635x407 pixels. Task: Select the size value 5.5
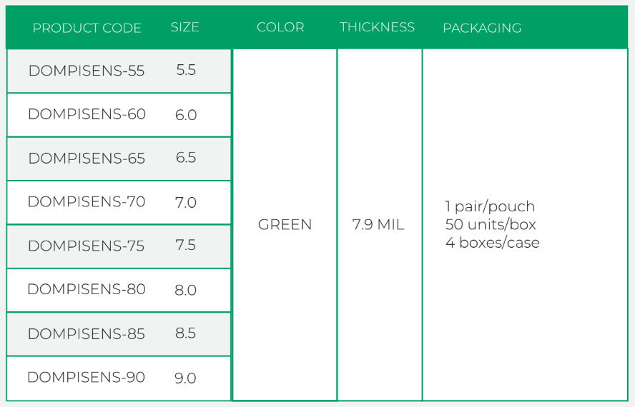click(186, 71)
